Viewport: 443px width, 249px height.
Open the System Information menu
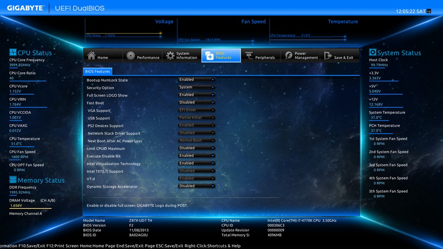point(182,55)
